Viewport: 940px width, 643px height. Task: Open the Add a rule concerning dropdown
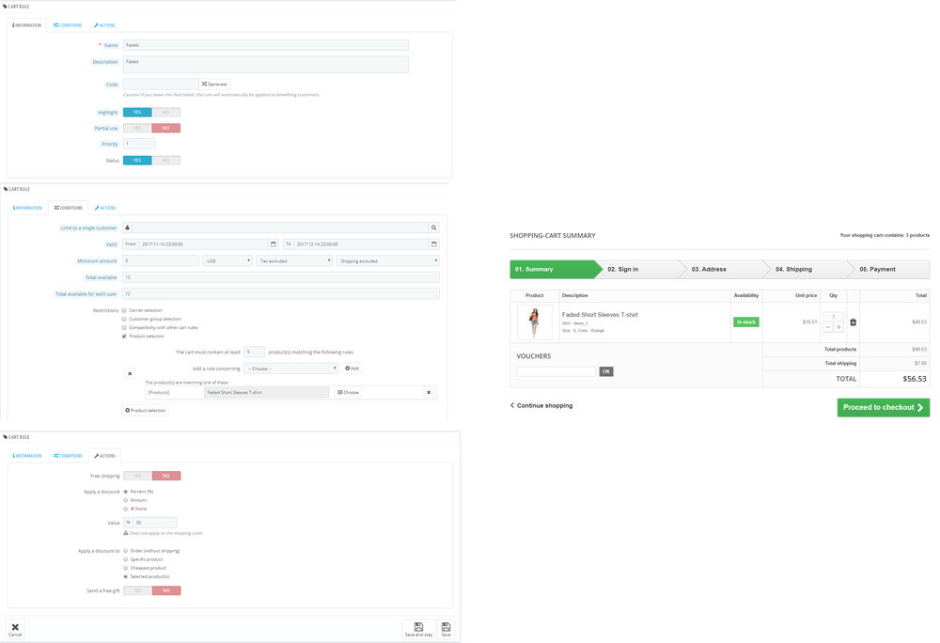tap(291, 368)
